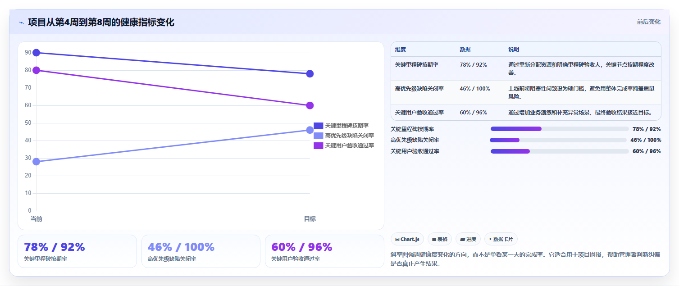Click table value 46% / 100%

pyautogui.click(x=475, y=89)
